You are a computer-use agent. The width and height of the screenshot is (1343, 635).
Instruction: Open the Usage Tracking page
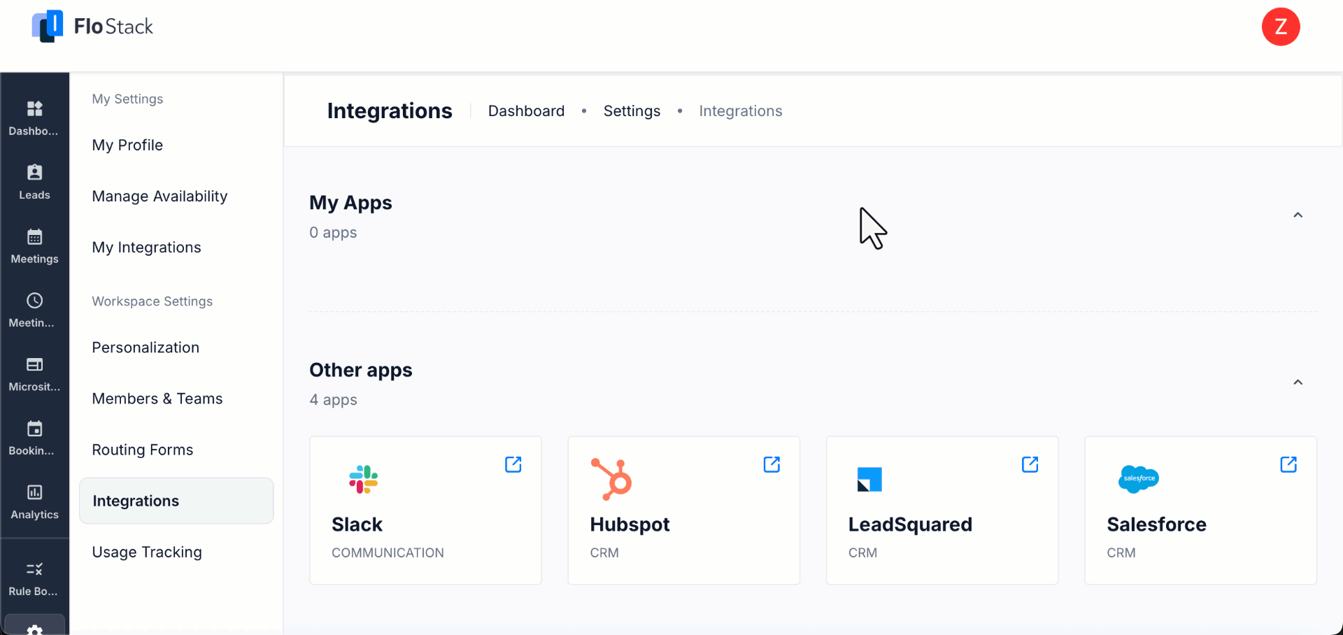point(147,552)
